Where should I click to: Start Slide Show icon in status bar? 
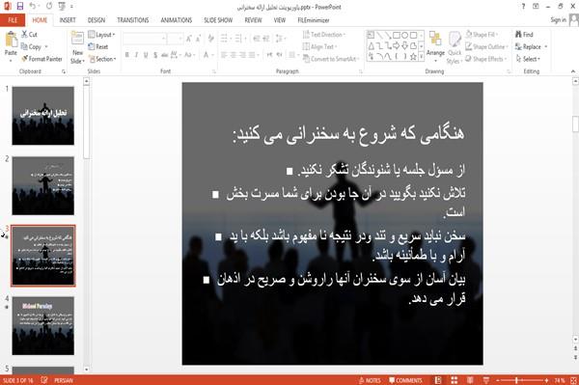click(486, 380)
